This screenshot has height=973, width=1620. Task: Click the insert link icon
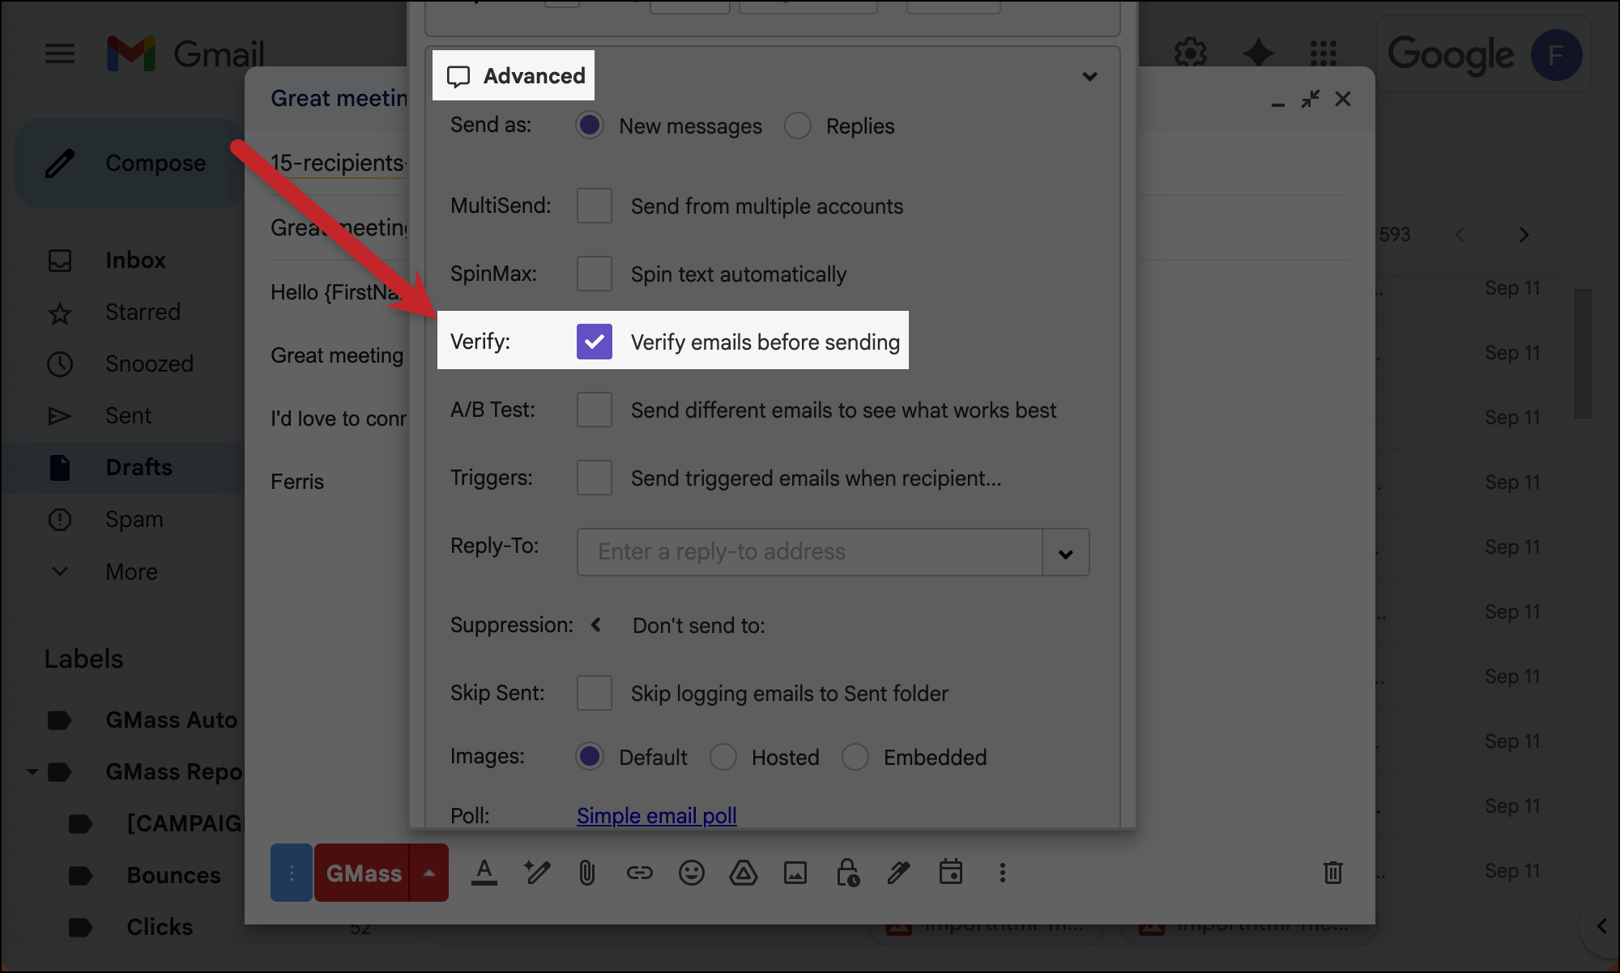(x=639, y=873)
